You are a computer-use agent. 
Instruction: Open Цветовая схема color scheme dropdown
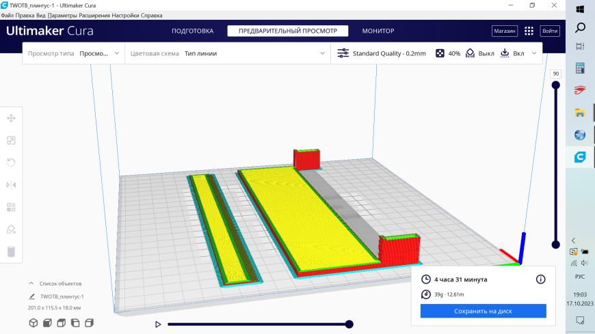tap(228, 53)
